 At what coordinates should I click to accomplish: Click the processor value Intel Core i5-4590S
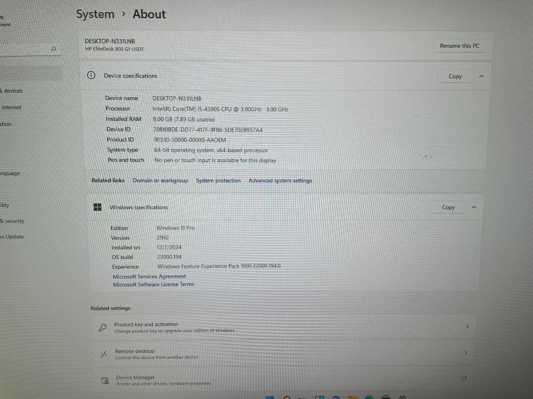pyautogui.click(x=221, y=109)
